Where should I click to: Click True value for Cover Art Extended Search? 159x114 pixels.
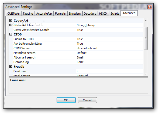click(x=110, y=30)
